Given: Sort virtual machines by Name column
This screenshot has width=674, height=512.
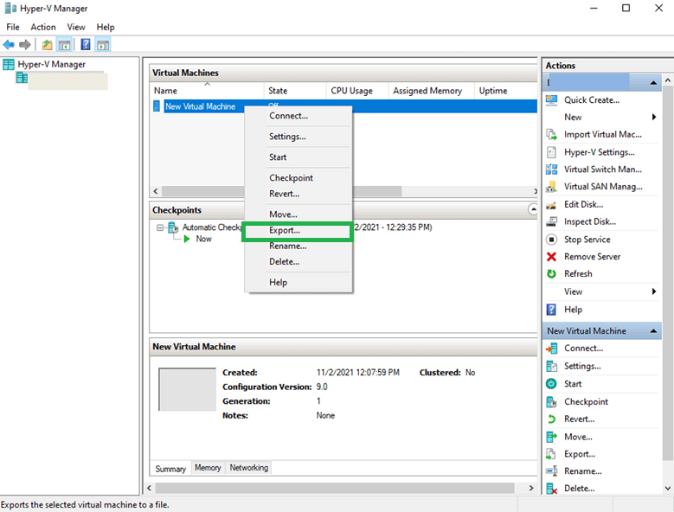Looking at the screenshot, I should (207, 91).
